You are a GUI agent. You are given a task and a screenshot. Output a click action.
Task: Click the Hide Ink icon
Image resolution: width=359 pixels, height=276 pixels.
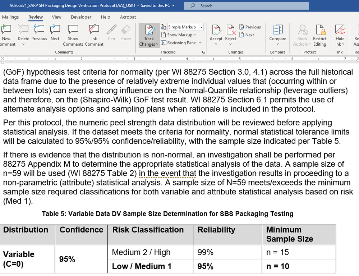[340, 30]
